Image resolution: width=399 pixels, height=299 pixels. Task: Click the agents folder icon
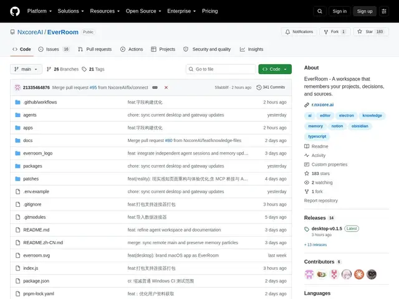click(x=17, y=115)
